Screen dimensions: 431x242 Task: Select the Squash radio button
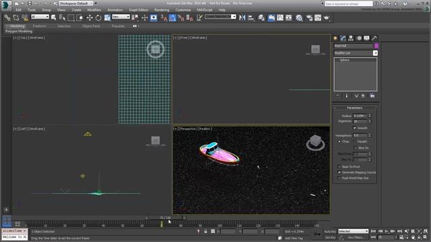(355, 142)
